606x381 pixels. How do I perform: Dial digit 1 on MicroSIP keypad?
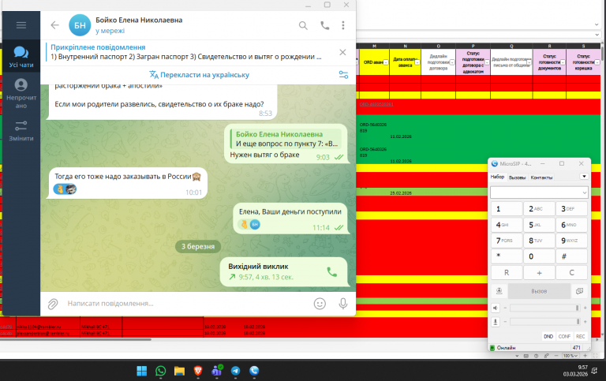pos(507,209)
